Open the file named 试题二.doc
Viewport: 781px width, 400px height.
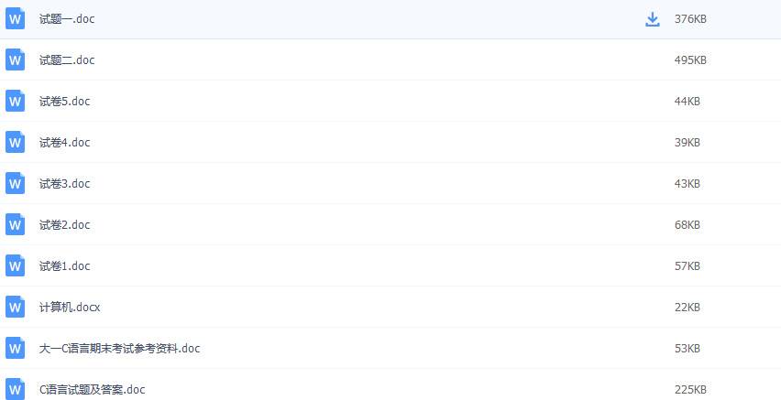tap(67, 60)
